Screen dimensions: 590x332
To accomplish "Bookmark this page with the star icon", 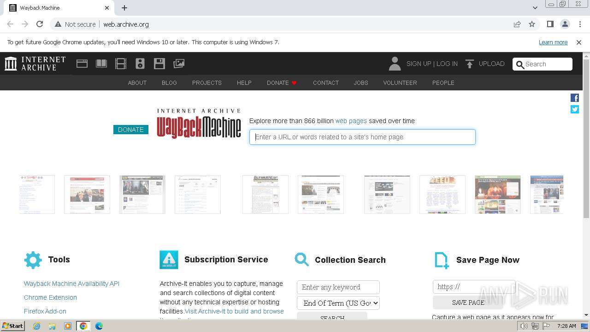I will point(532,24).
